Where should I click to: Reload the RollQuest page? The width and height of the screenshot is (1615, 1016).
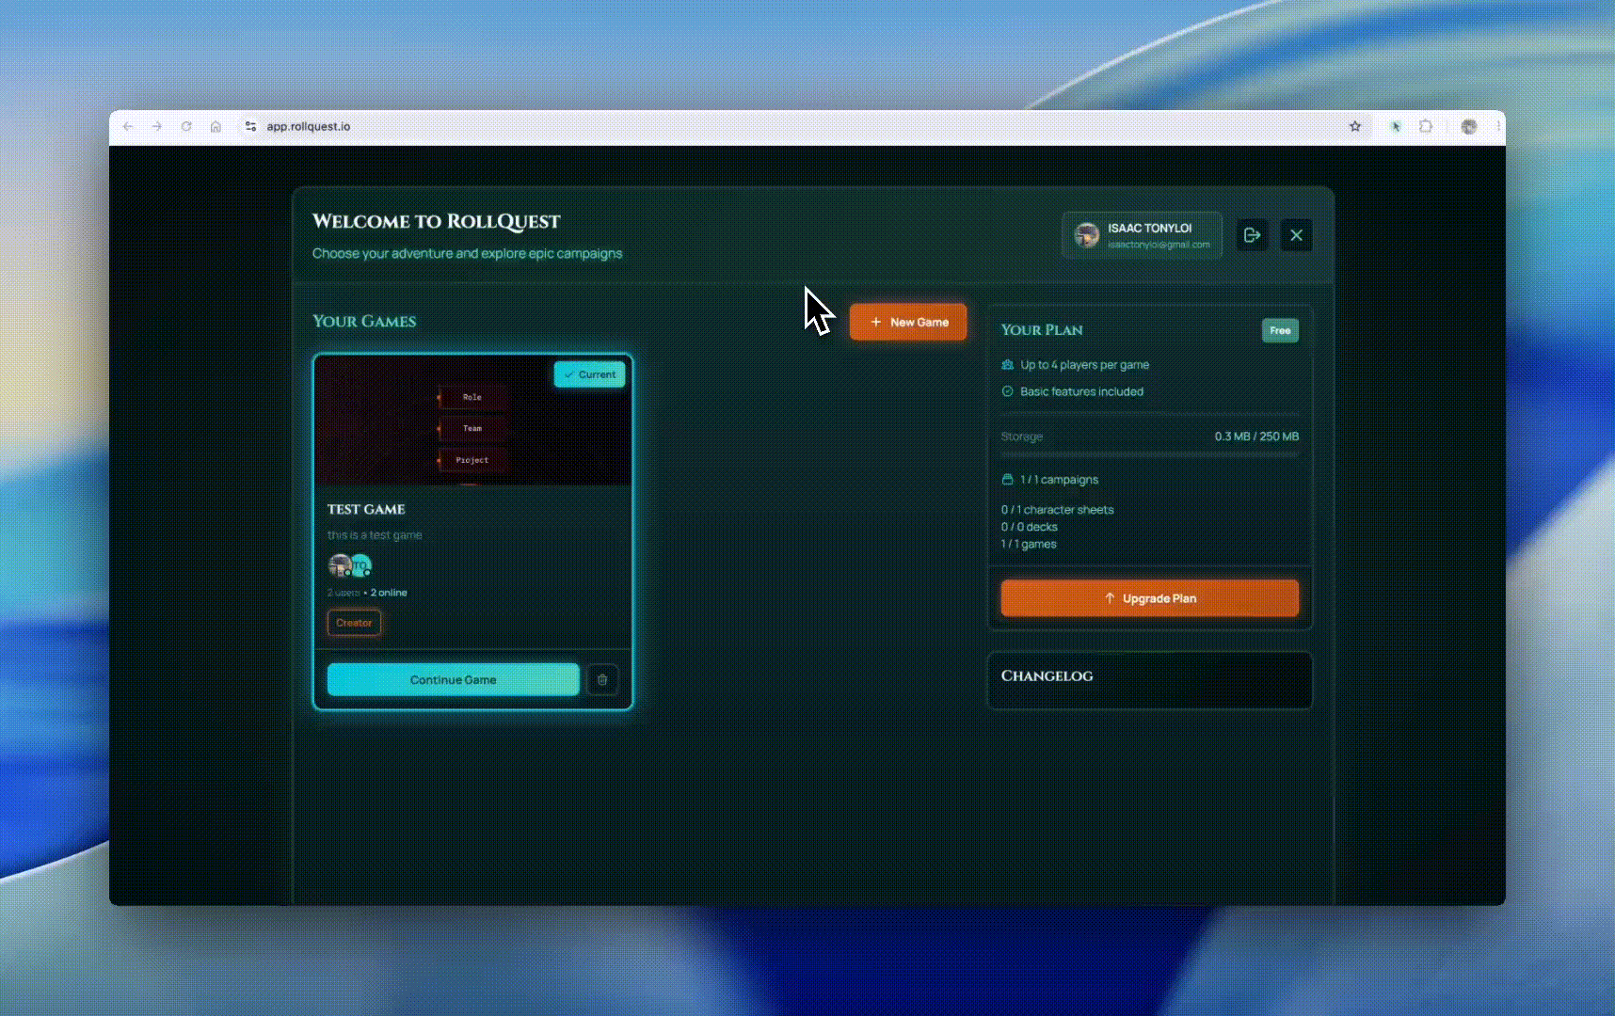pyautogui.click(x=186, y=126)
